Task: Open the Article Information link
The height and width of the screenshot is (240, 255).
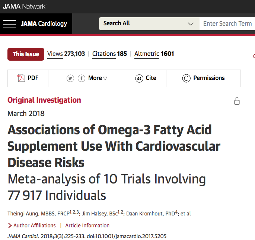Action: (87, 225)
